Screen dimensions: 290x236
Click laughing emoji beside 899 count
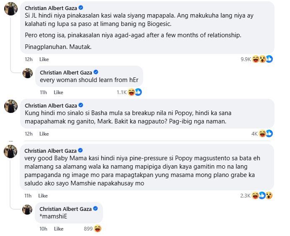click(98, 228)
